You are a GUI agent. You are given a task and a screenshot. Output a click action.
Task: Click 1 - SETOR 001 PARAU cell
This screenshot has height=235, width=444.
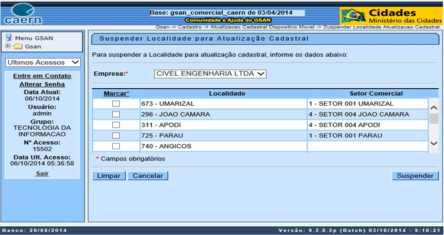368,135
